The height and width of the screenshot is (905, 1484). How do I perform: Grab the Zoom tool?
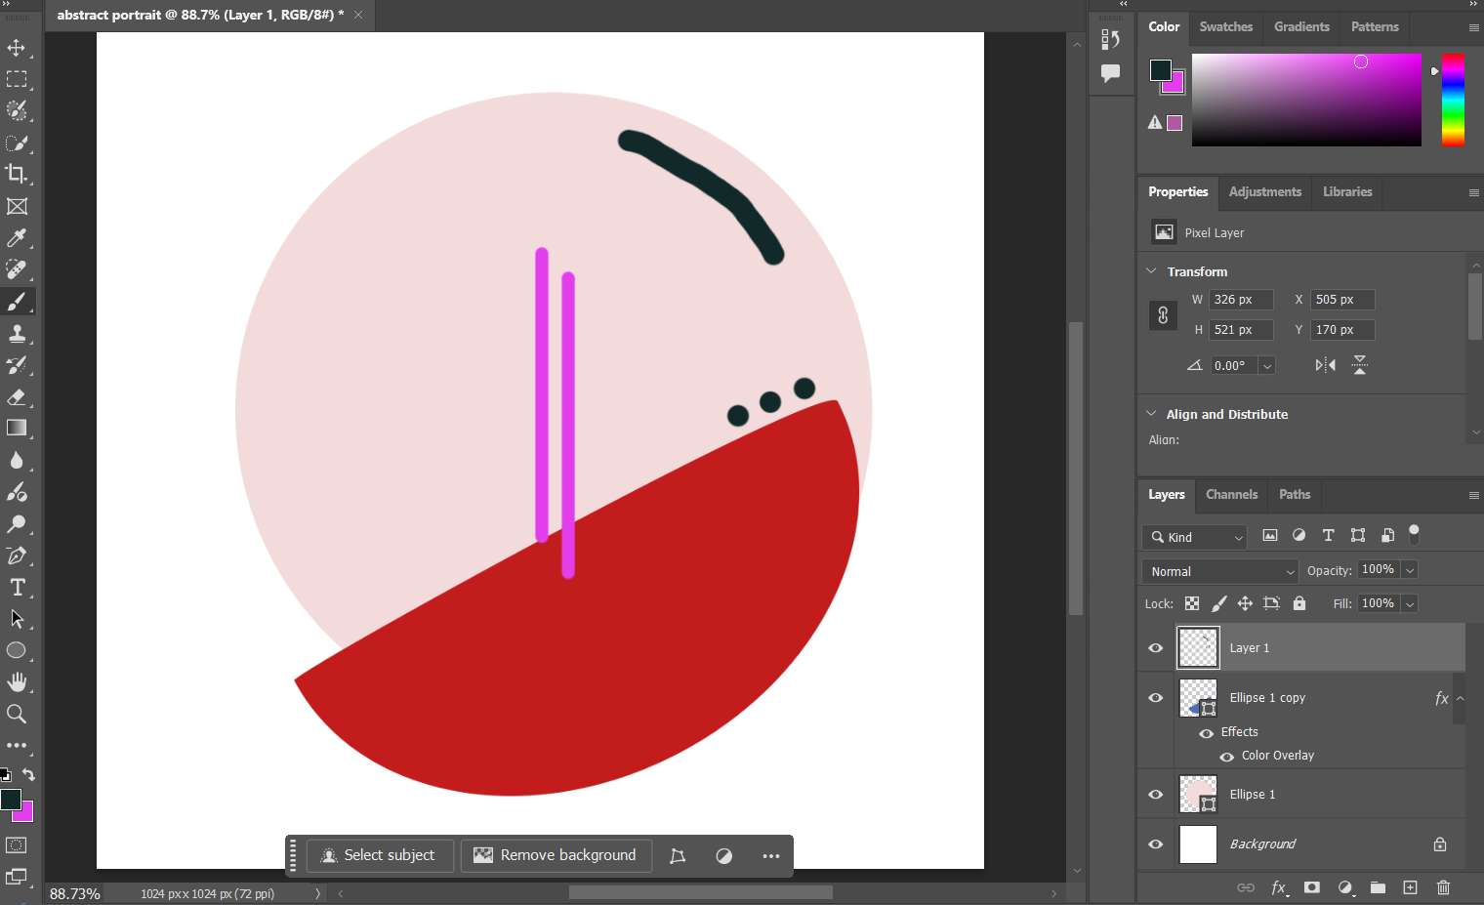18,714
